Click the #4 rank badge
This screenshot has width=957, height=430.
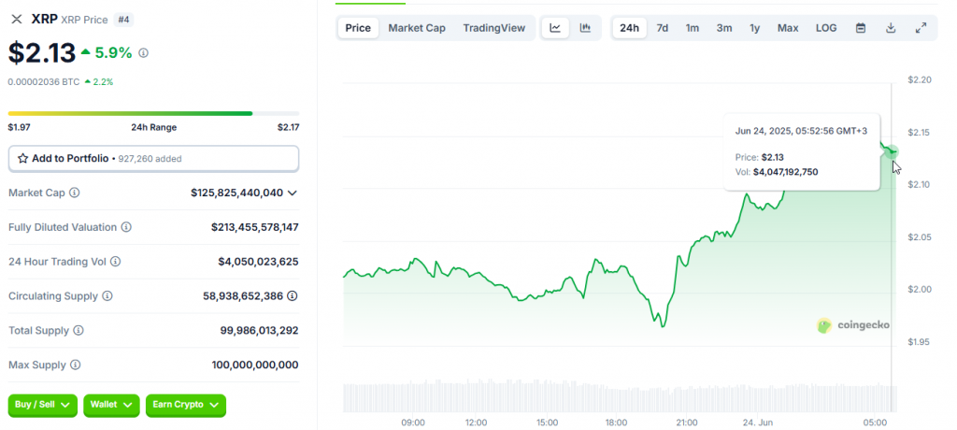tap(124, 20)
